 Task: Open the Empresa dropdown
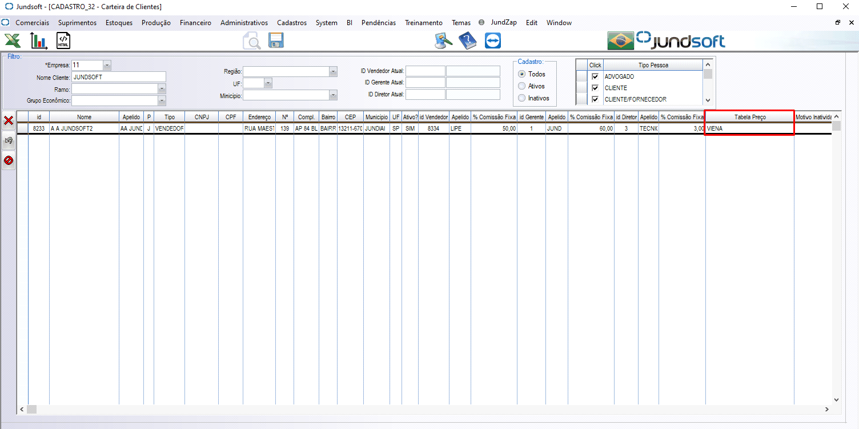point(107,65)
